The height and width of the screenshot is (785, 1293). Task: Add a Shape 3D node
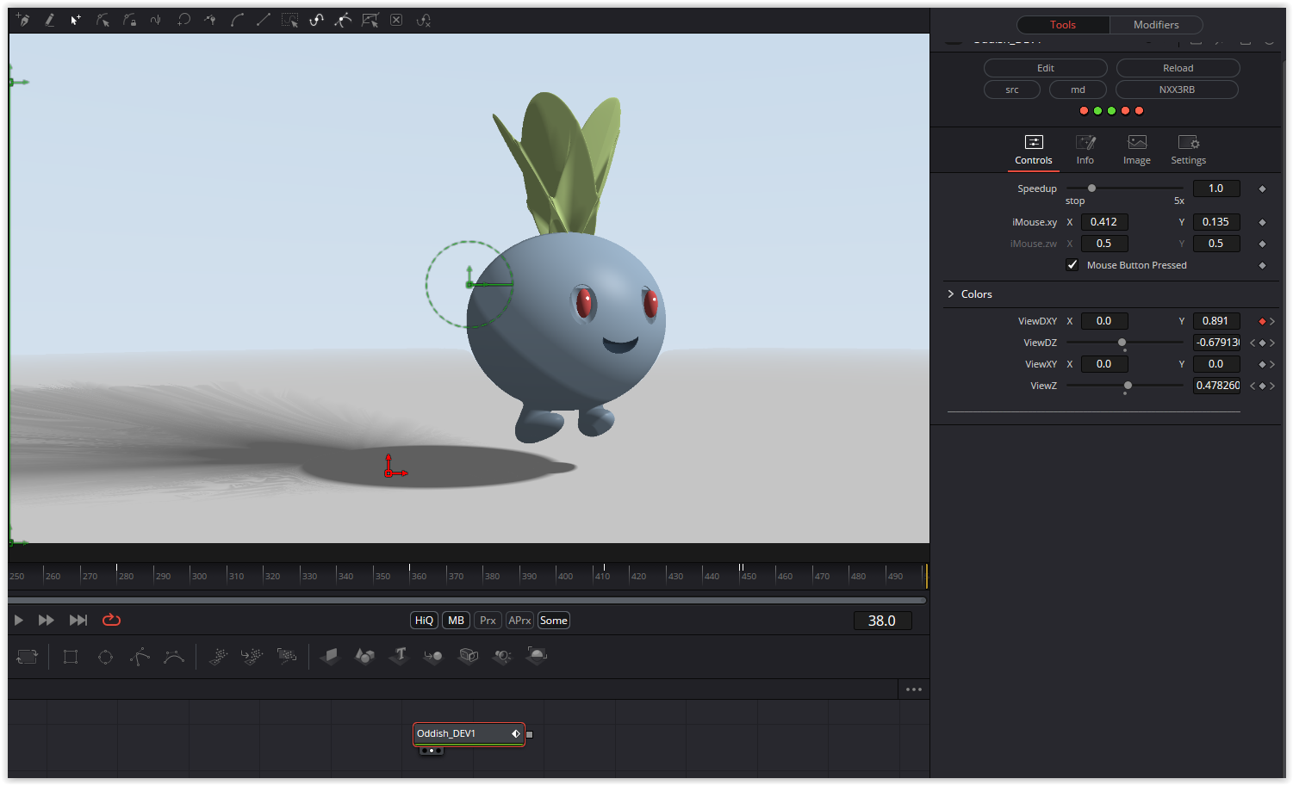click(364, 657)
